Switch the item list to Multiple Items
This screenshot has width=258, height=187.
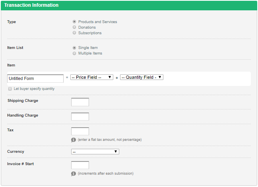coord(74,53)
